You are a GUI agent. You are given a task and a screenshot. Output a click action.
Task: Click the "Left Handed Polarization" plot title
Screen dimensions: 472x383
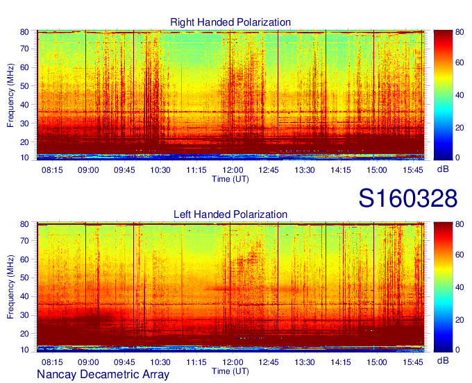[x=230, y=214]
